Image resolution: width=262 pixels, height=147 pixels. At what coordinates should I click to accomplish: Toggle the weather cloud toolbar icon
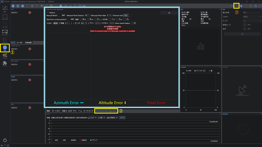(56, 6)
